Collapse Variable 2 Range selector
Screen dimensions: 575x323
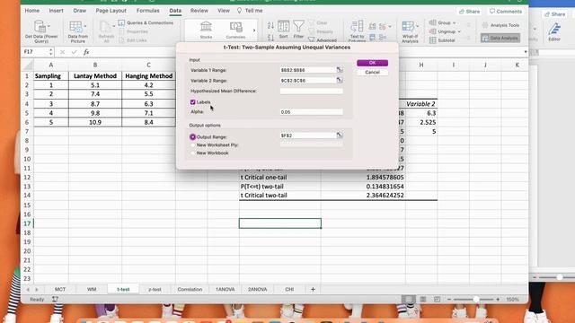coord(340,80)
